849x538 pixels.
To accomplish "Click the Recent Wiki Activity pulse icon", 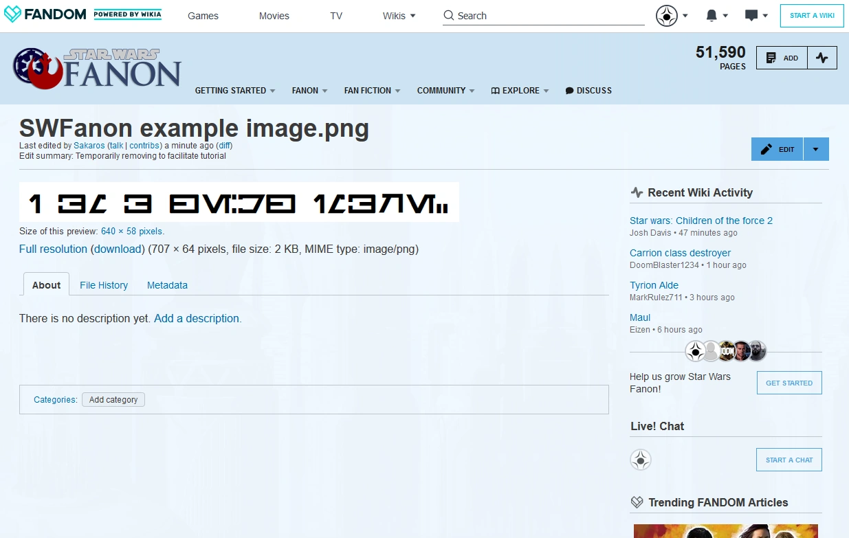I will (637, 192).
